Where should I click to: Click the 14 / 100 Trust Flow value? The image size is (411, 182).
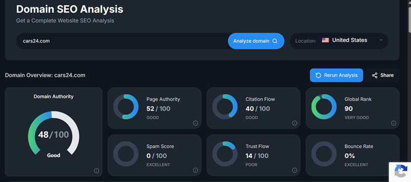point(257,156)
